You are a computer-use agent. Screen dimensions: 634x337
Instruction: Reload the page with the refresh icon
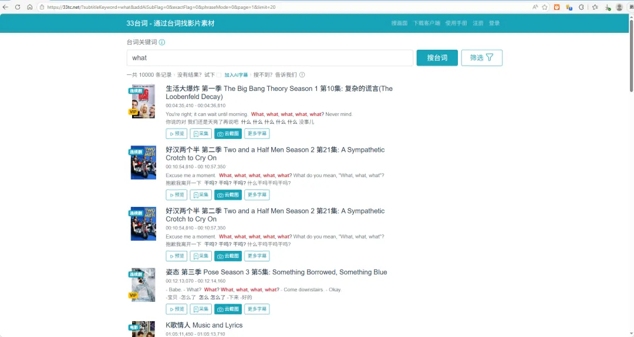point(18,7)
